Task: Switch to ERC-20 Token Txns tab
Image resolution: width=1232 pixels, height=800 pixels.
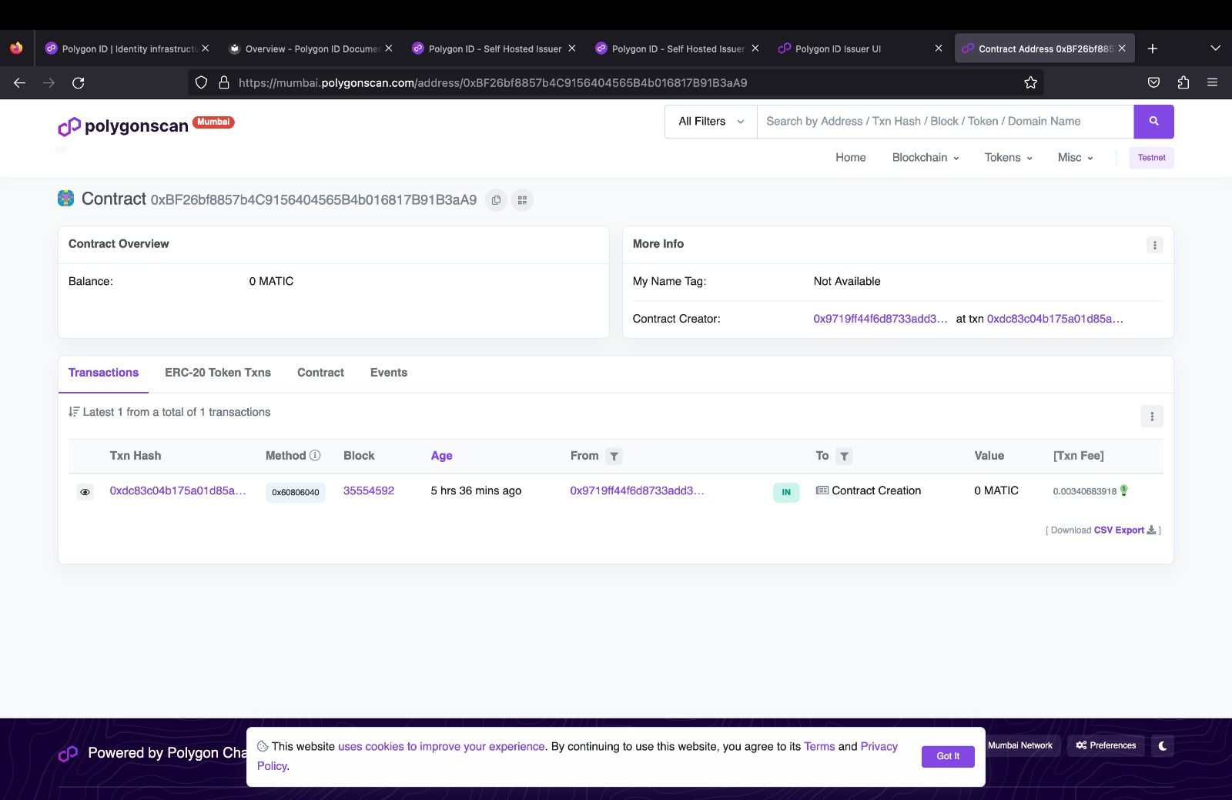Action: (218, 373)
